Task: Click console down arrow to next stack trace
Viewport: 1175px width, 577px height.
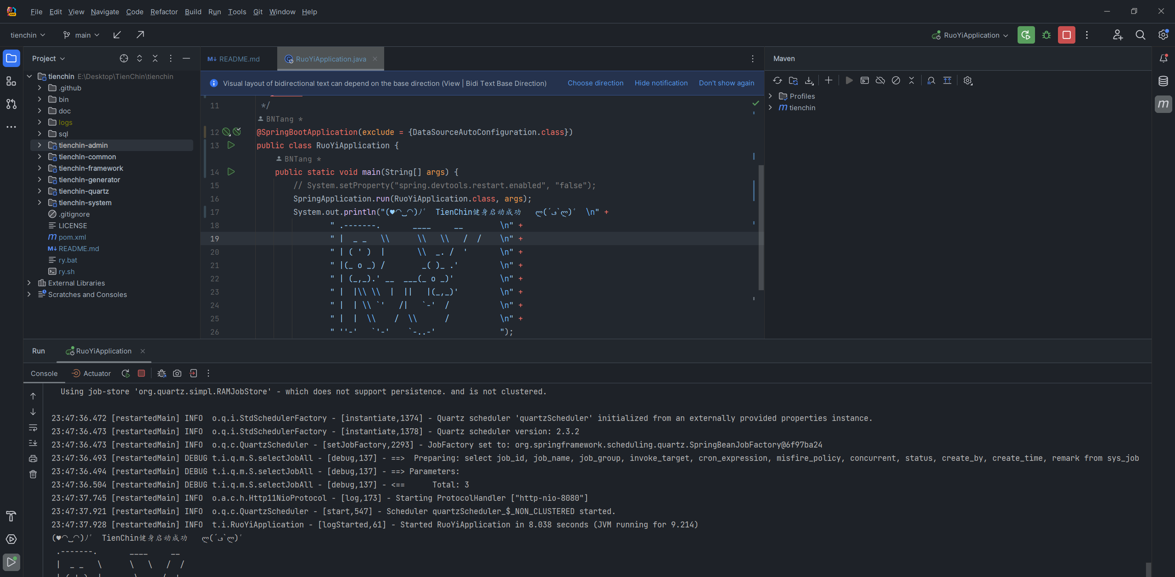Action: (x=33, y=412)
